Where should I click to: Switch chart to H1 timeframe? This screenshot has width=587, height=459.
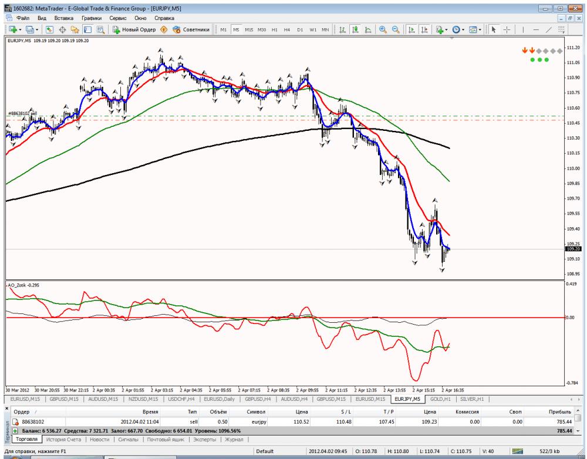[274, 29]
